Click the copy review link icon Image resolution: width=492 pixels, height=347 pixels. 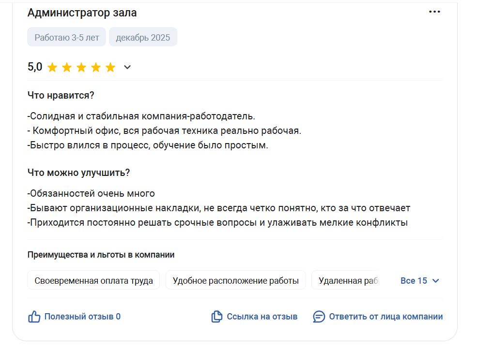tap(216, 317)
